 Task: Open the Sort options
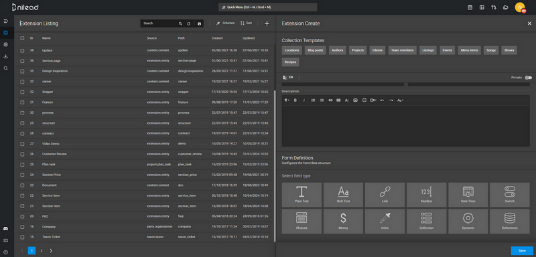tap(246, 23)
